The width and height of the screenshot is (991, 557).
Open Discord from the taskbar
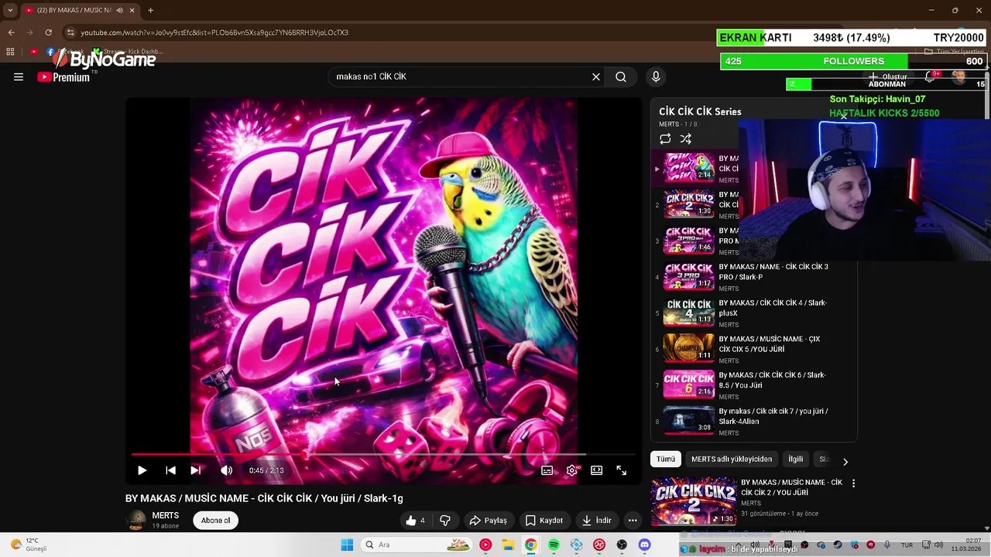[x=644, y=545]
